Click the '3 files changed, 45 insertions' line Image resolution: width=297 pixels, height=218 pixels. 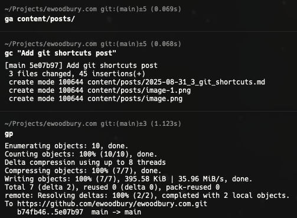click(77, 74)
